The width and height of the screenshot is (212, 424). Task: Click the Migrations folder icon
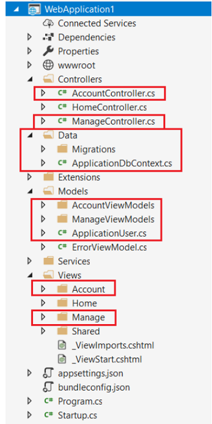point(62,149)
